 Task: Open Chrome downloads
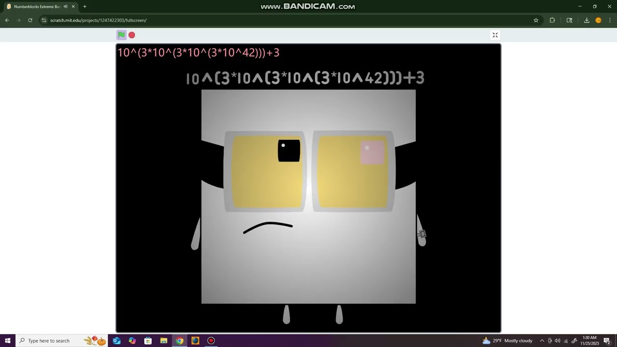click(x=587, y=20)
